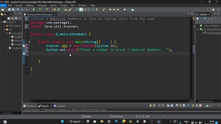This screenshot has height=124, width=221.
Task: Click the fold toggle on line 7
Action: pyautogui.click(x=29, y=42)
